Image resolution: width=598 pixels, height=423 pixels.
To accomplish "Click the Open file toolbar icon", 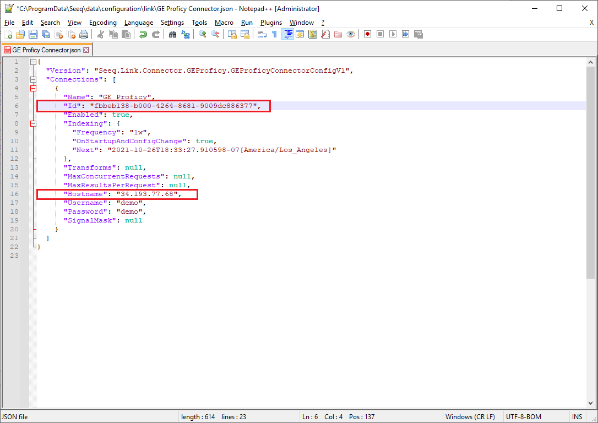I will click(20, 34).
